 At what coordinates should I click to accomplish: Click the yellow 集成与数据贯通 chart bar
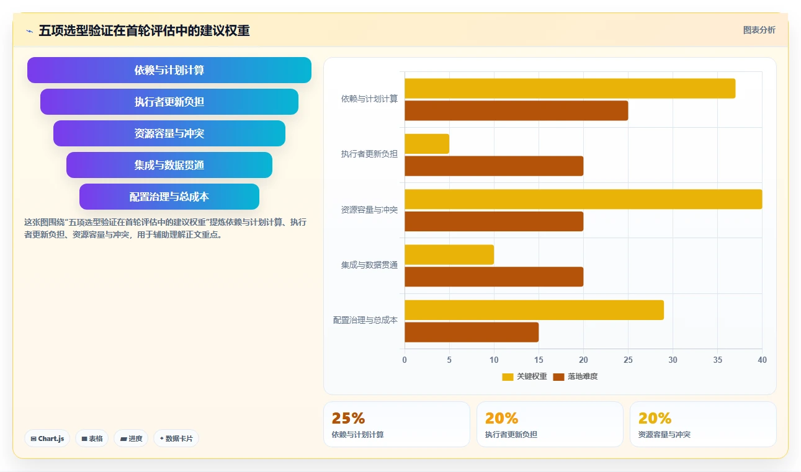coord(449,255)
